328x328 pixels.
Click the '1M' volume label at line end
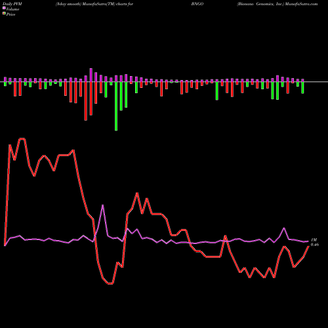(314, 240)
